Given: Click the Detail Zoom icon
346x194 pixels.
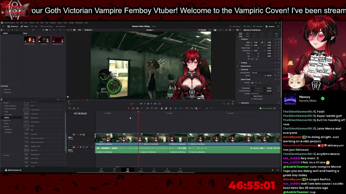Looking at the screenshot, I should tap(192, 108).
